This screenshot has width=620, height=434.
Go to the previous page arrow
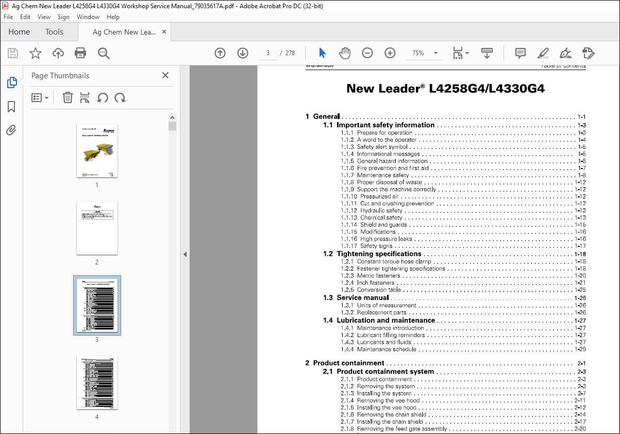coord(220,53)
